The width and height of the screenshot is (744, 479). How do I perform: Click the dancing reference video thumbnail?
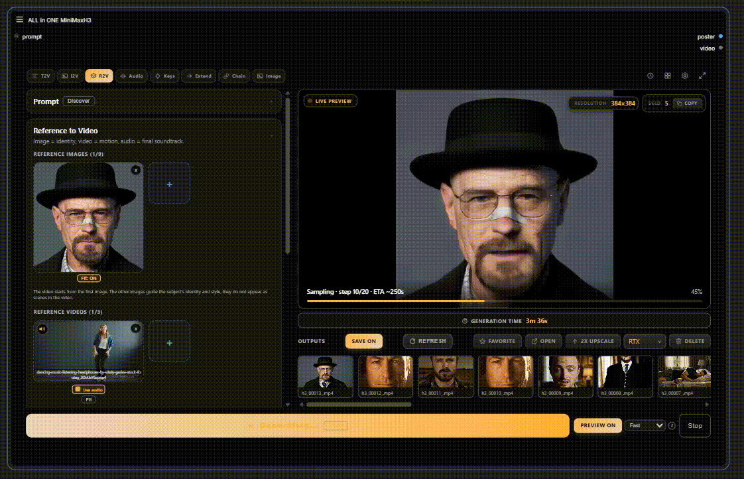click(x=88, y=352)
